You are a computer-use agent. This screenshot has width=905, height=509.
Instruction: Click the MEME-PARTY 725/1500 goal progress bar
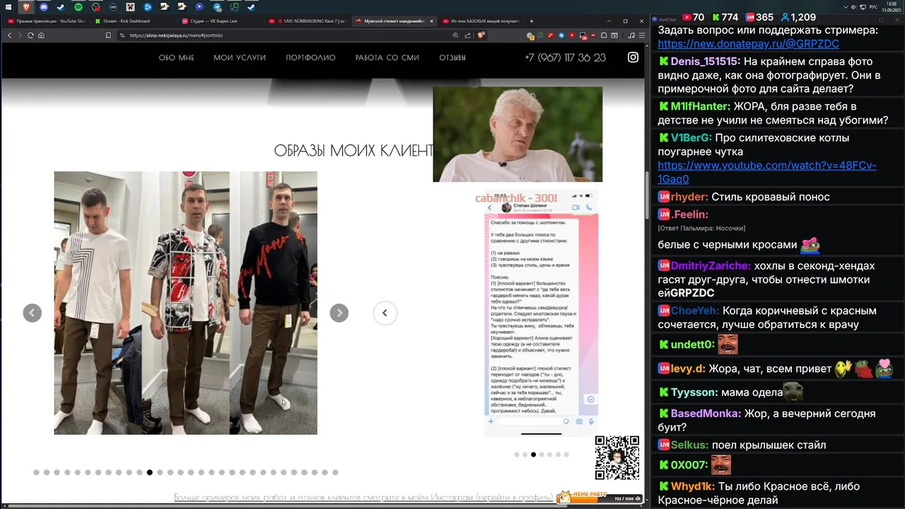(601, 498)
